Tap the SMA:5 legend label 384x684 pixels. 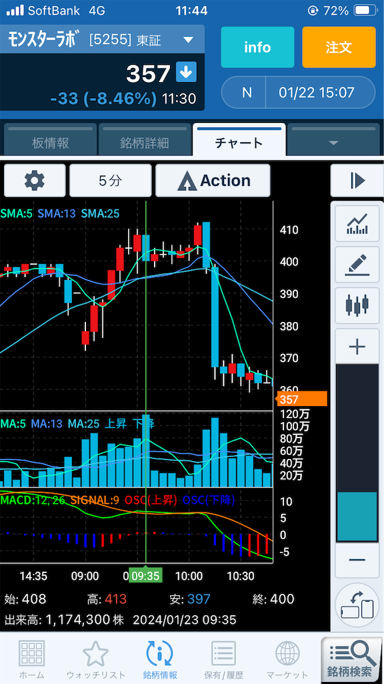click(x=16, y=214)
